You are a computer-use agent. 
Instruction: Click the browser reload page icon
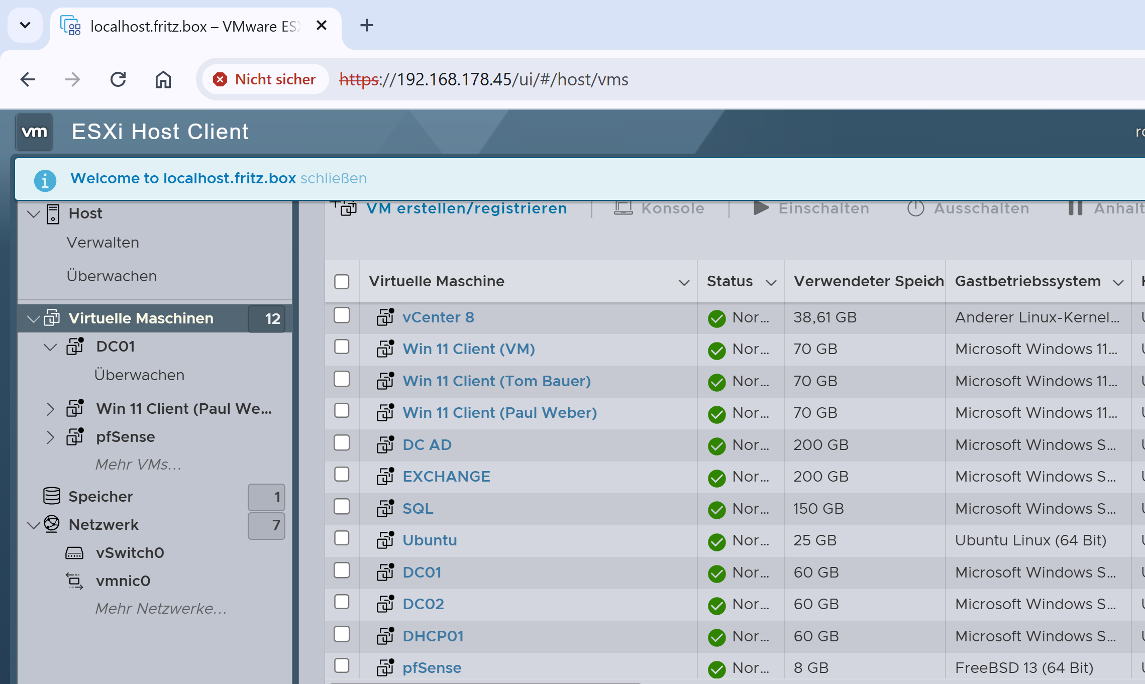point(118,79)
